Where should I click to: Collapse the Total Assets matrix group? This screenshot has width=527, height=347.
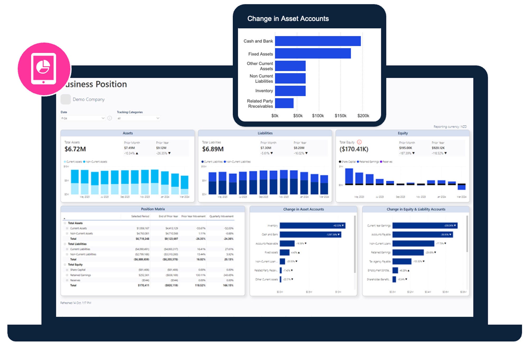point(65,223)
